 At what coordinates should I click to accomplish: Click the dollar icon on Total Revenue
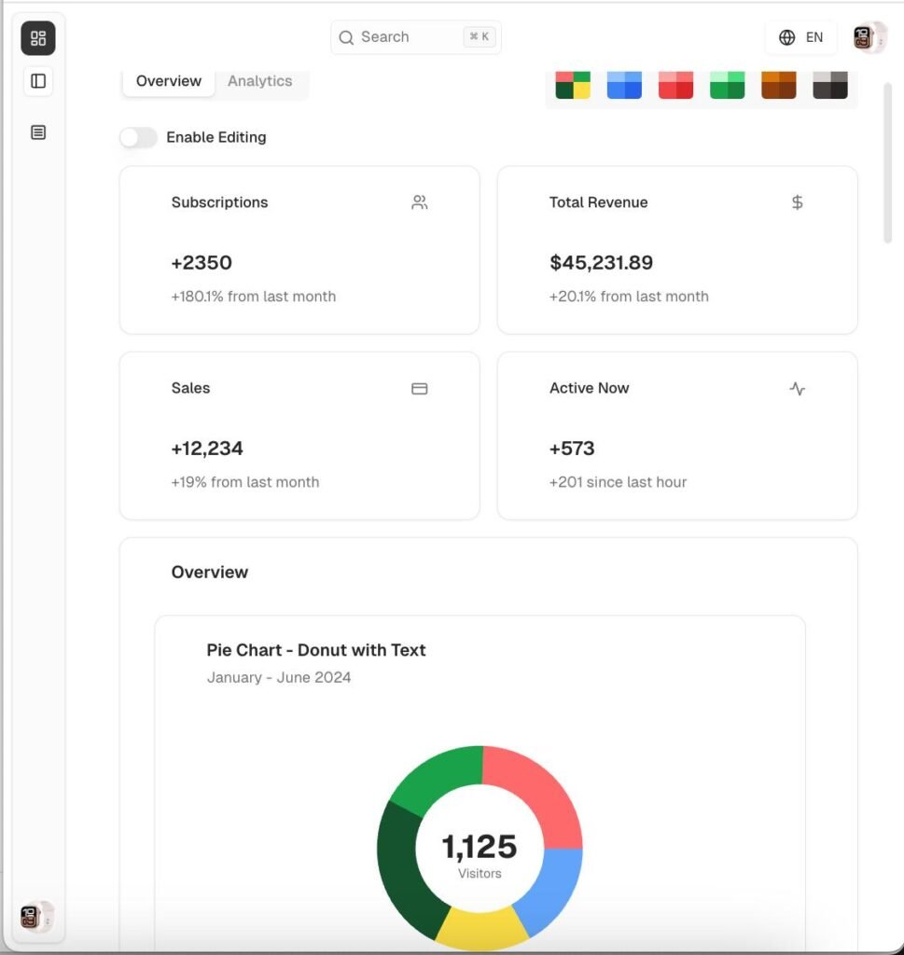pos(797,202)
